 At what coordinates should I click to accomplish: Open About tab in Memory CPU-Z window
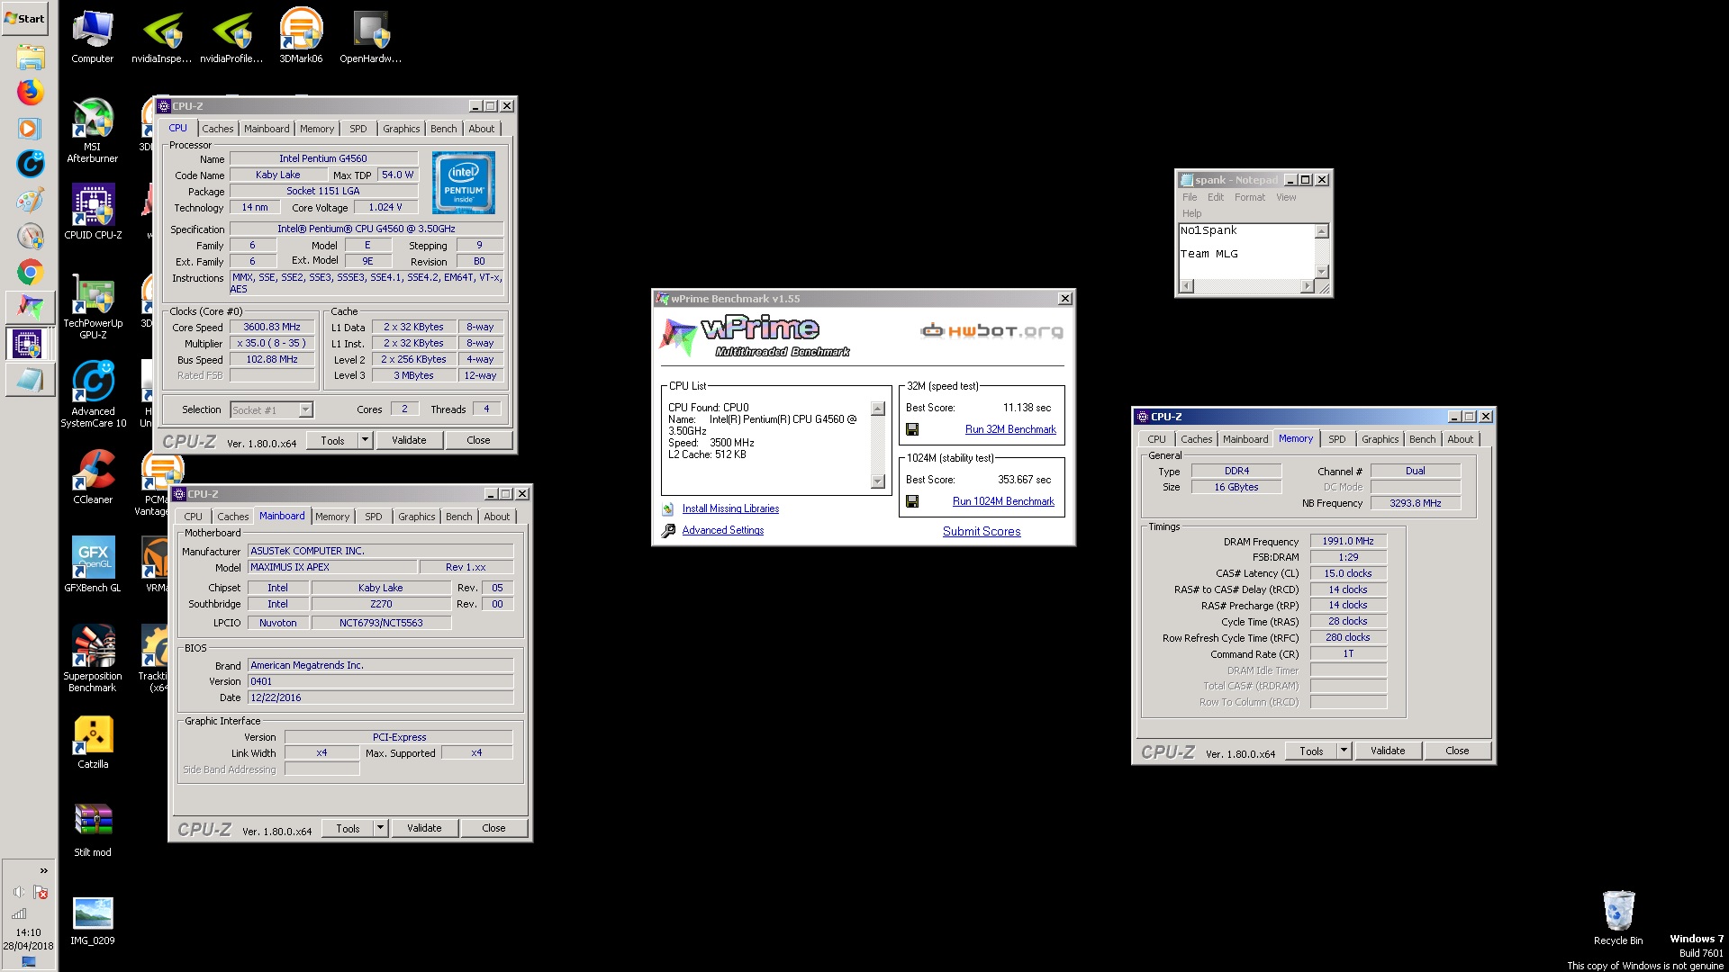click(1460, 439)
